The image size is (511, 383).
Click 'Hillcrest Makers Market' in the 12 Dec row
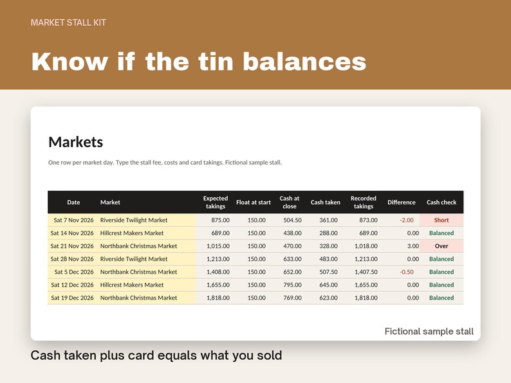coord(132,285)
